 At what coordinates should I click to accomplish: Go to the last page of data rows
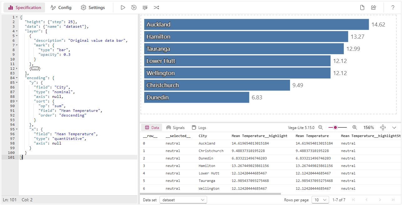[393, 200]
